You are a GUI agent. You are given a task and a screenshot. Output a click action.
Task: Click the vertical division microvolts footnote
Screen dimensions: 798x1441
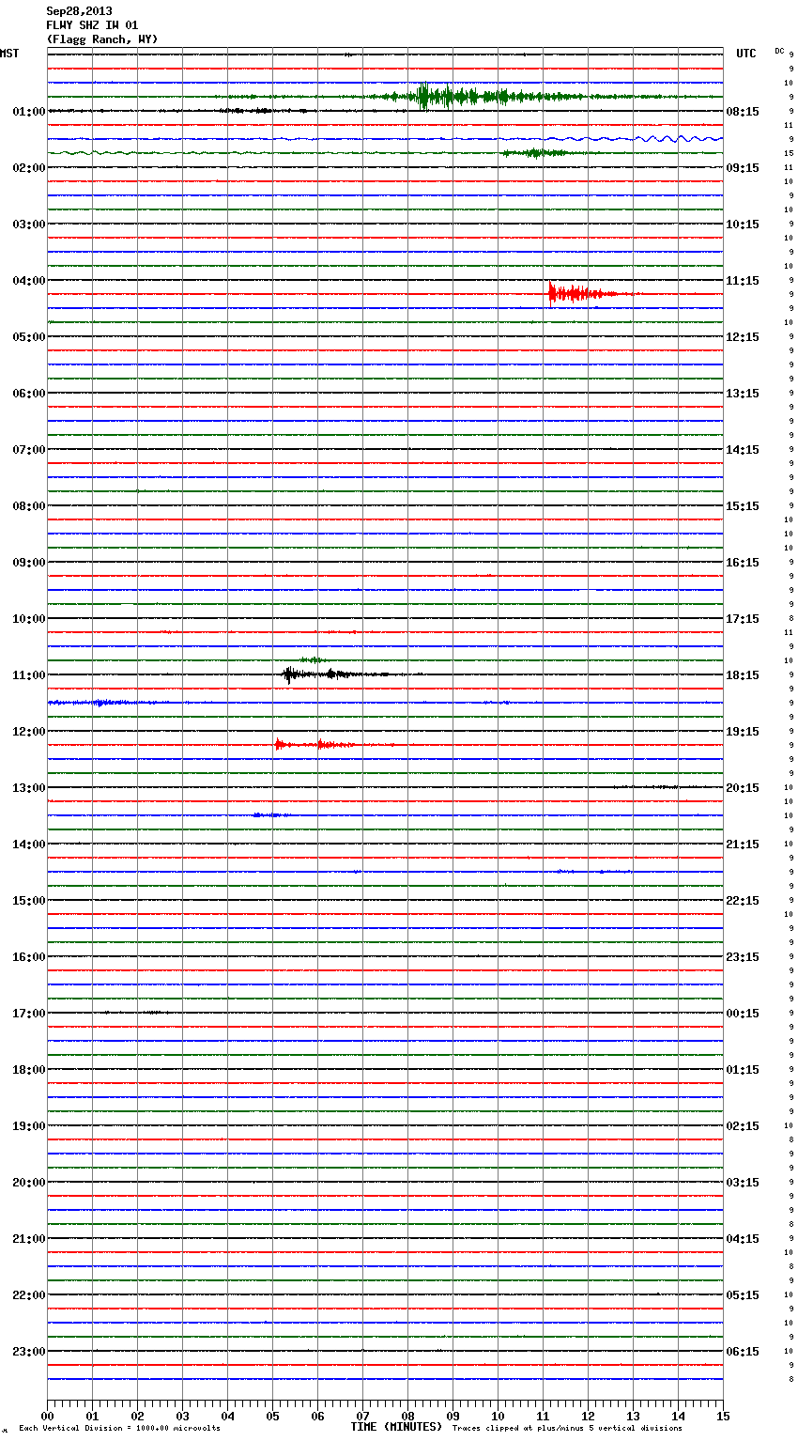click(x=119, y=1429)
